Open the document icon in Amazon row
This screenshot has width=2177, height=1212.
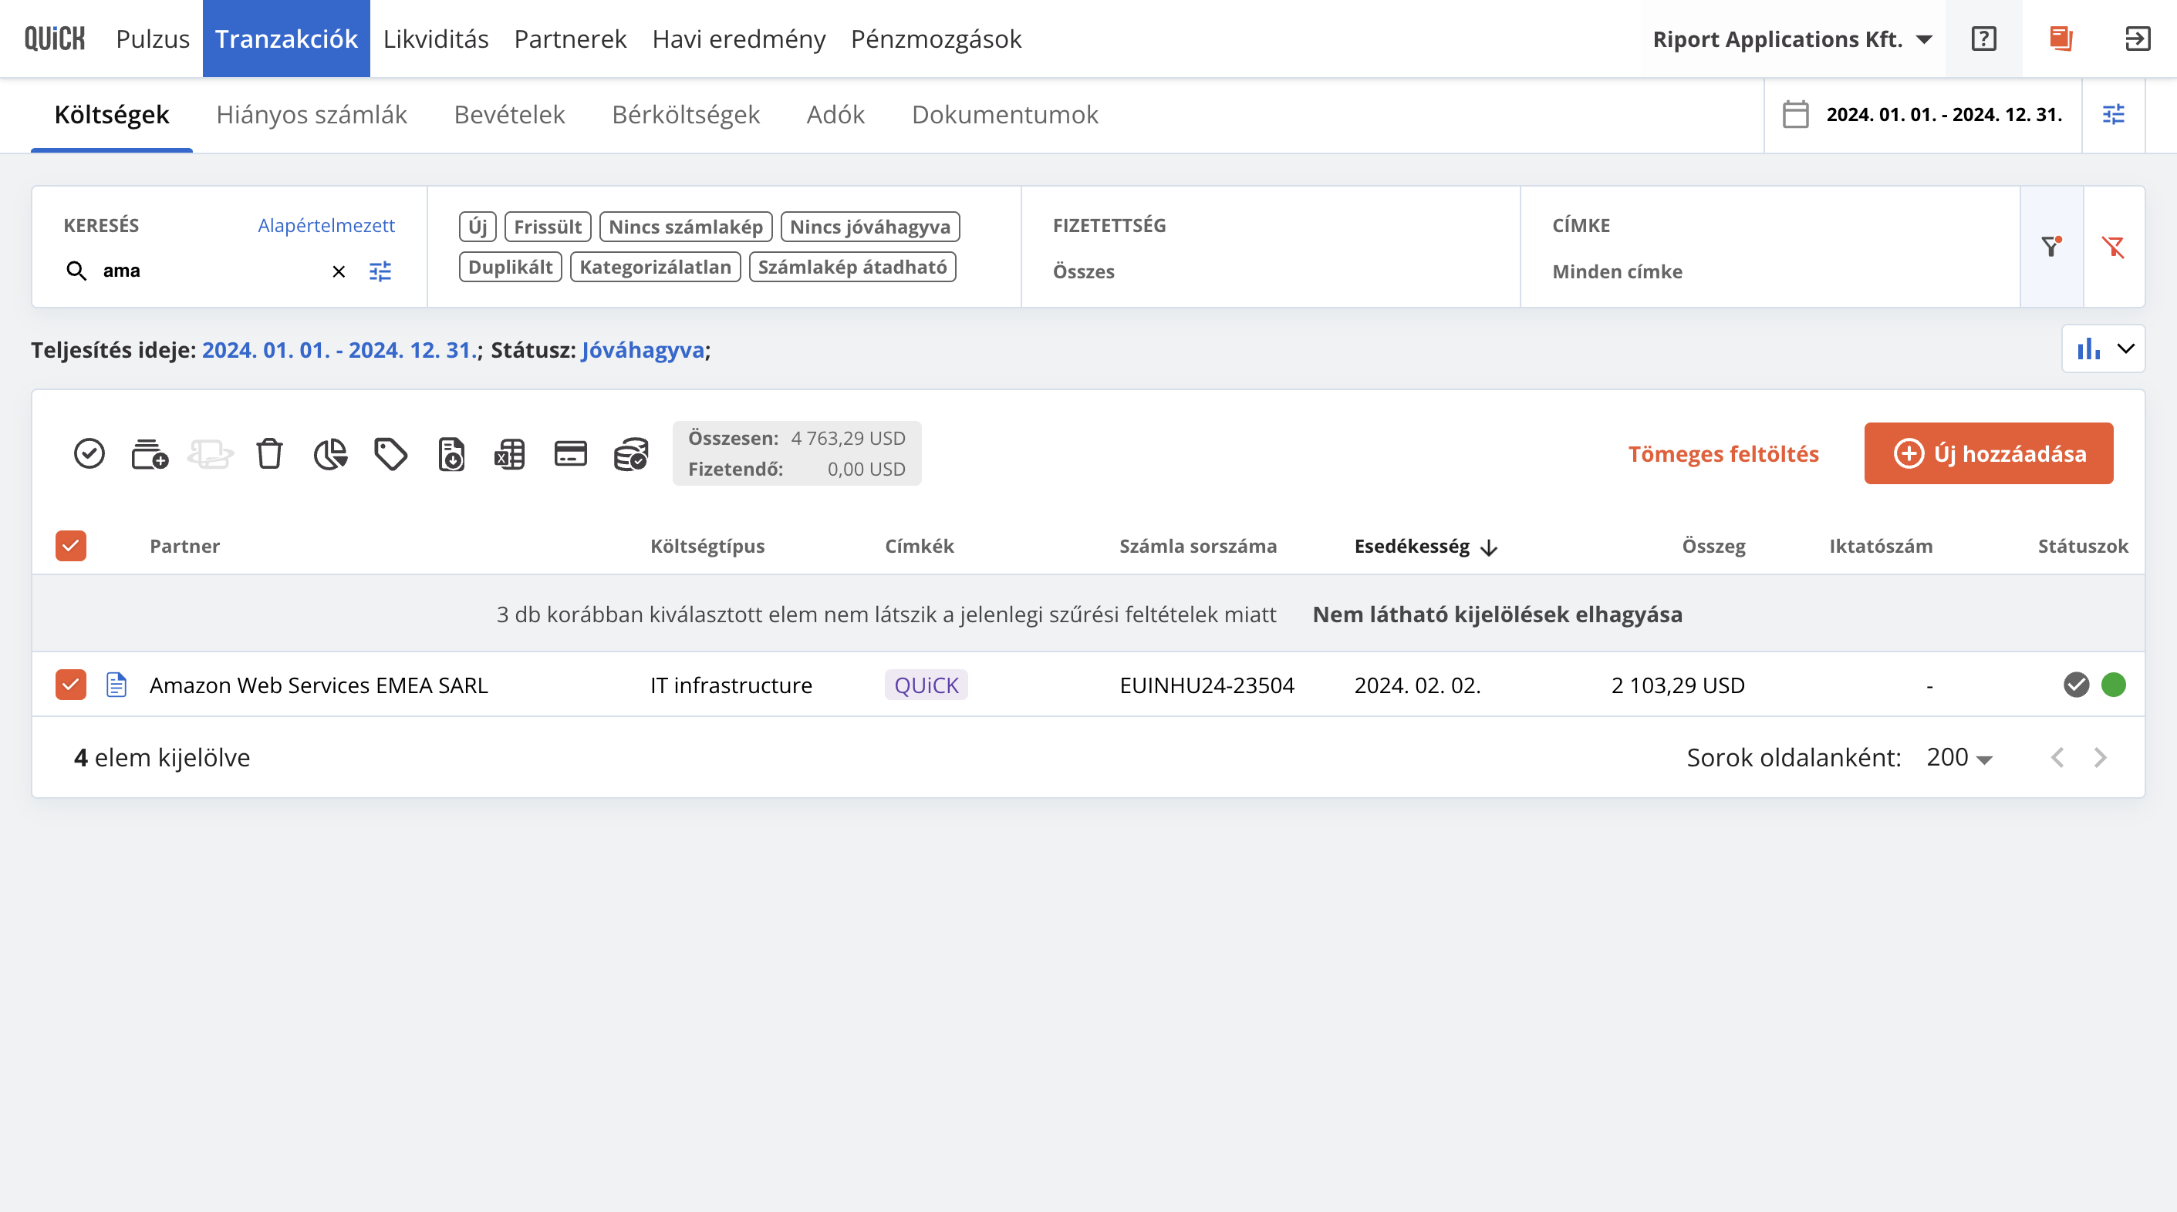[116, 684]
